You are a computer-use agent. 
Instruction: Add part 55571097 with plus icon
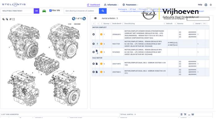click(x=93, y=64)
